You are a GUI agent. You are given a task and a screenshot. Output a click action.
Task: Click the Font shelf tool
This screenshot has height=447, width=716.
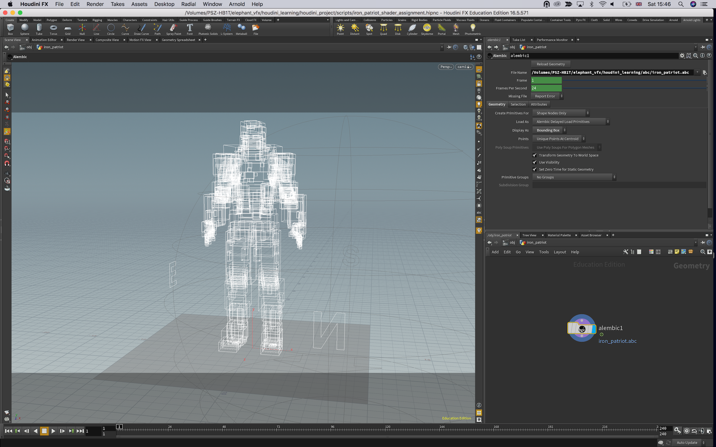point(190,29)
